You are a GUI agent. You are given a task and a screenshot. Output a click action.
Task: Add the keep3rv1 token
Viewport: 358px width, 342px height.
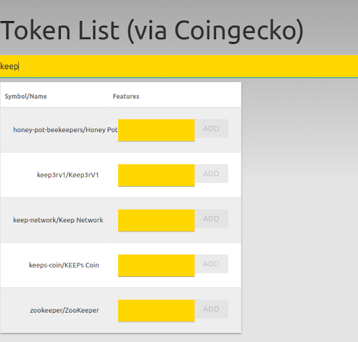pyautogui.click(x=211, y=173)
